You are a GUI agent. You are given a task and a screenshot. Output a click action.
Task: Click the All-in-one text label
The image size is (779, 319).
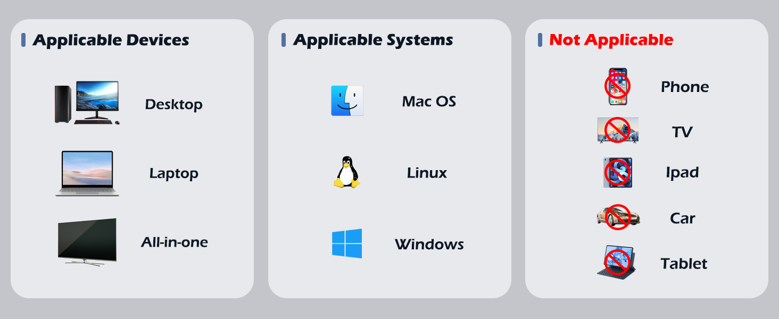tap(174, 242)
